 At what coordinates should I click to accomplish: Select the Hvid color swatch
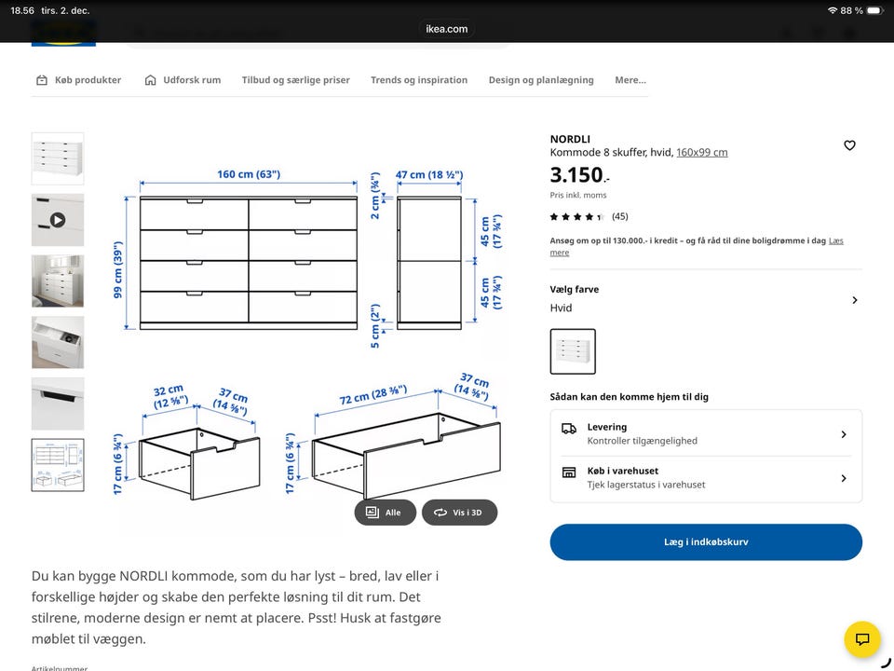(x=573, y=351)
